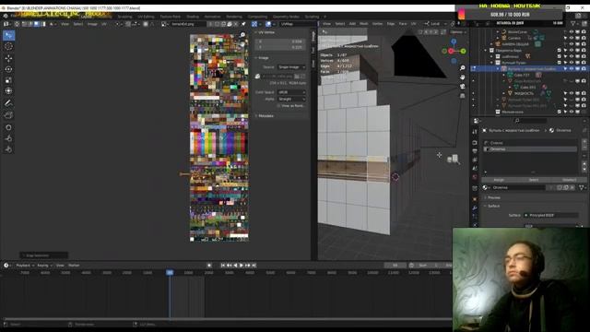Open the Image menu in UV editor
The width and height of the screenshot is (590, 332).
[x=92, y=24]
